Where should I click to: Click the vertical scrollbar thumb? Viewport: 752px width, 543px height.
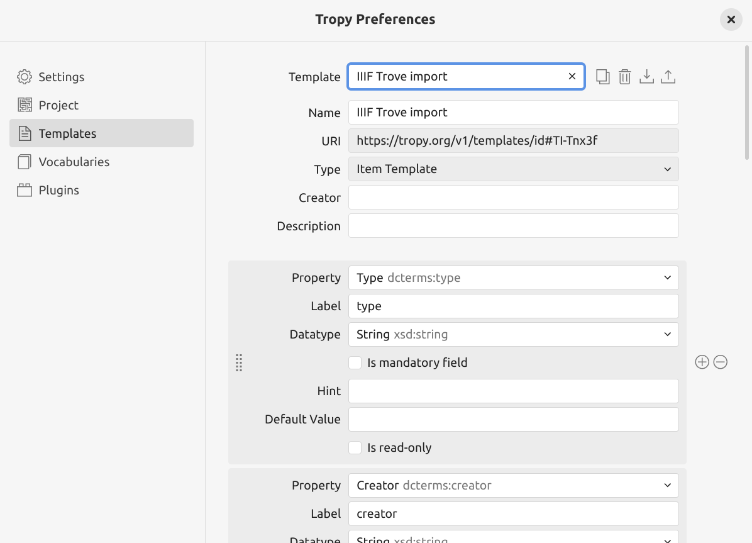coord(747,103)
